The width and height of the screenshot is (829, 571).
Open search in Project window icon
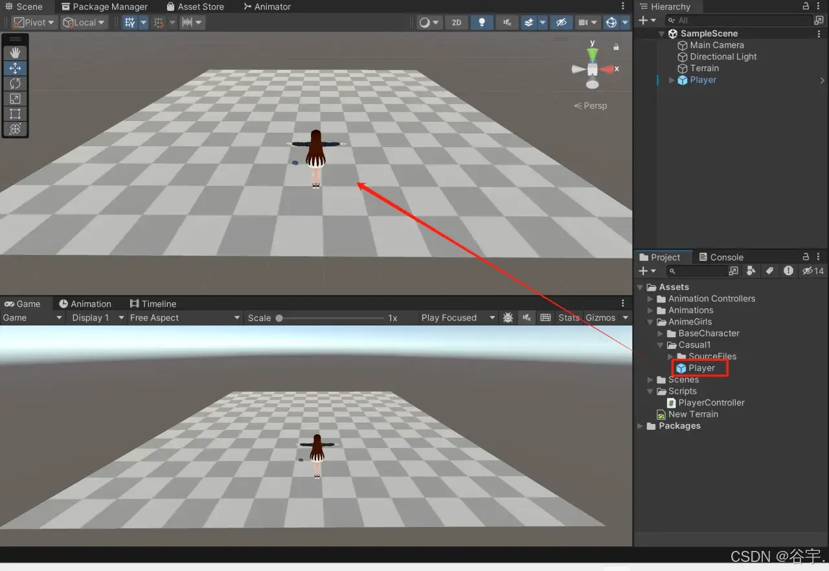(734, 271)
